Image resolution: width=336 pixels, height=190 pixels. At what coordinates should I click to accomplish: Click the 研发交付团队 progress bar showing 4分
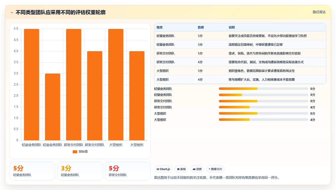pos(264,107)
